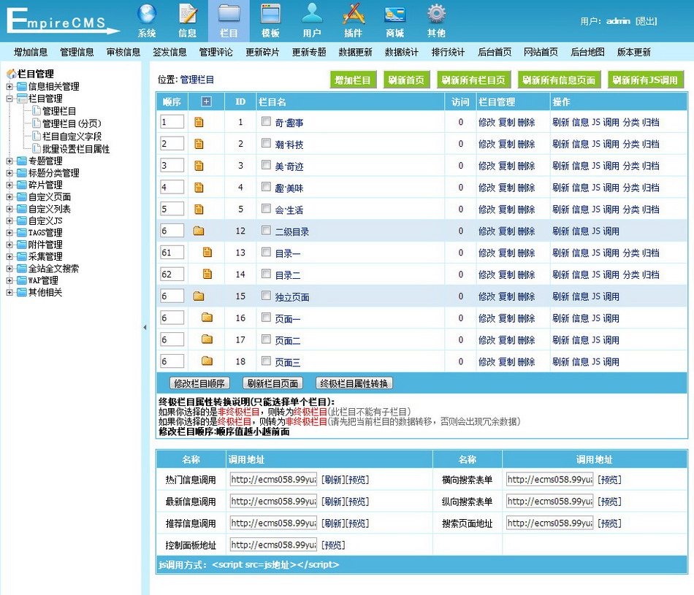Collapse the 栏目管理 tree node

9,99
